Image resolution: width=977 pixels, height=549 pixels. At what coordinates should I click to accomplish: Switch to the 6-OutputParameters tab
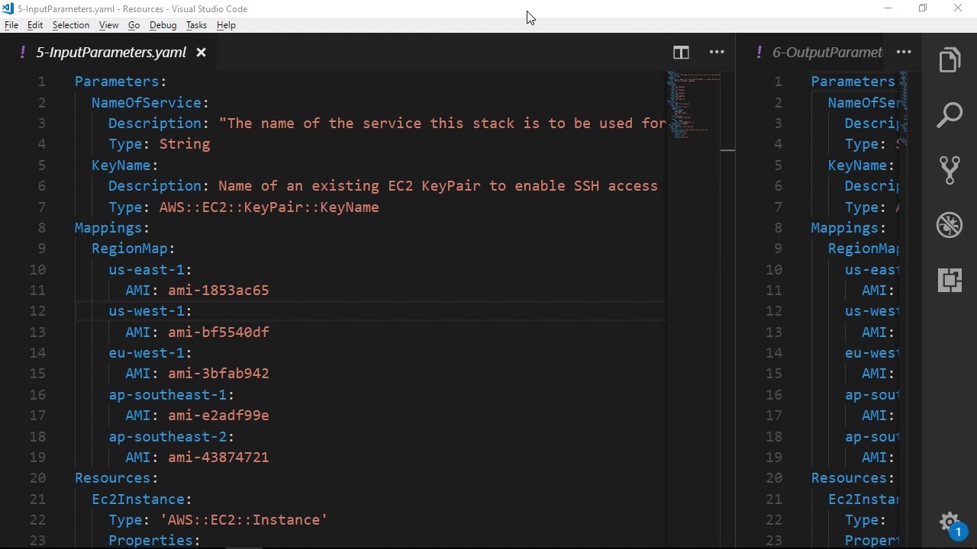pos(827,53)
